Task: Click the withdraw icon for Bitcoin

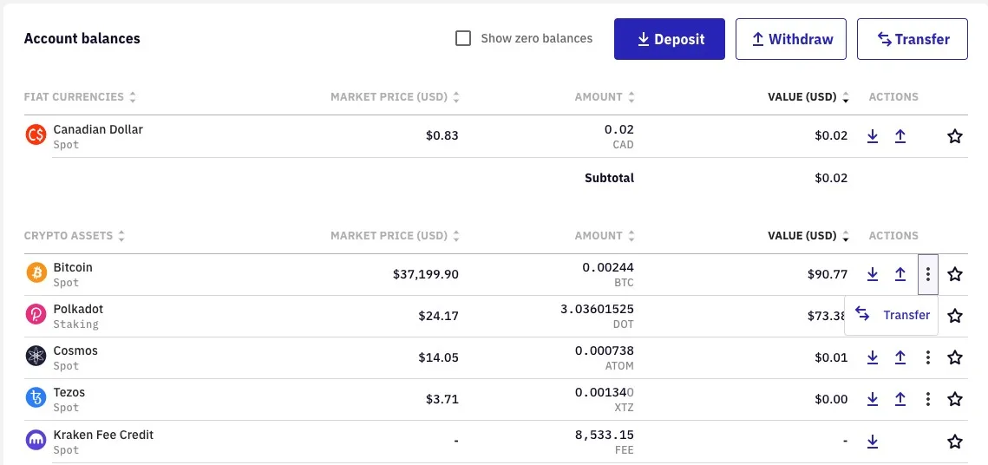Action: point(900,274)
